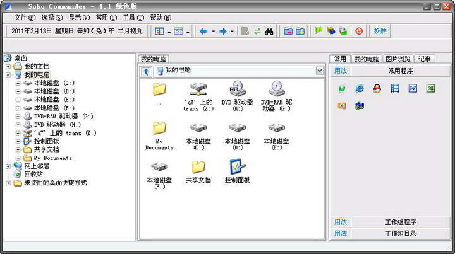
Task: Launch the orange camera program icon
Action: pos(342,106)
